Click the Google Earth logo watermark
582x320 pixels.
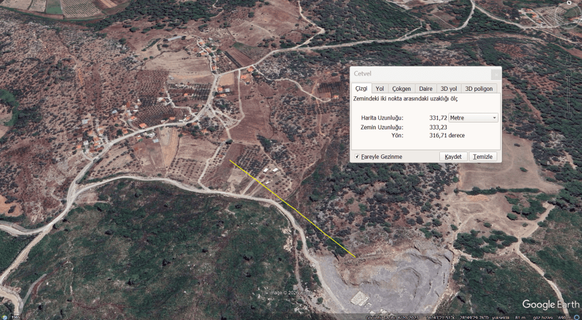click(551, 305)
